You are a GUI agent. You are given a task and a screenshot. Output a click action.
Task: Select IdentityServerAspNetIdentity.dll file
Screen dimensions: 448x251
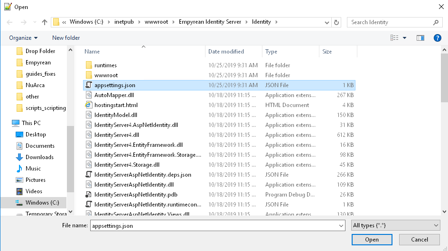pos(134,185)
